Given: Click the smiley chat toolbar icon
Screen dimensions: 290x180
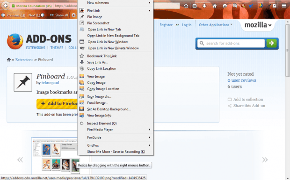Looking at the screenshot, I should 225,6.
